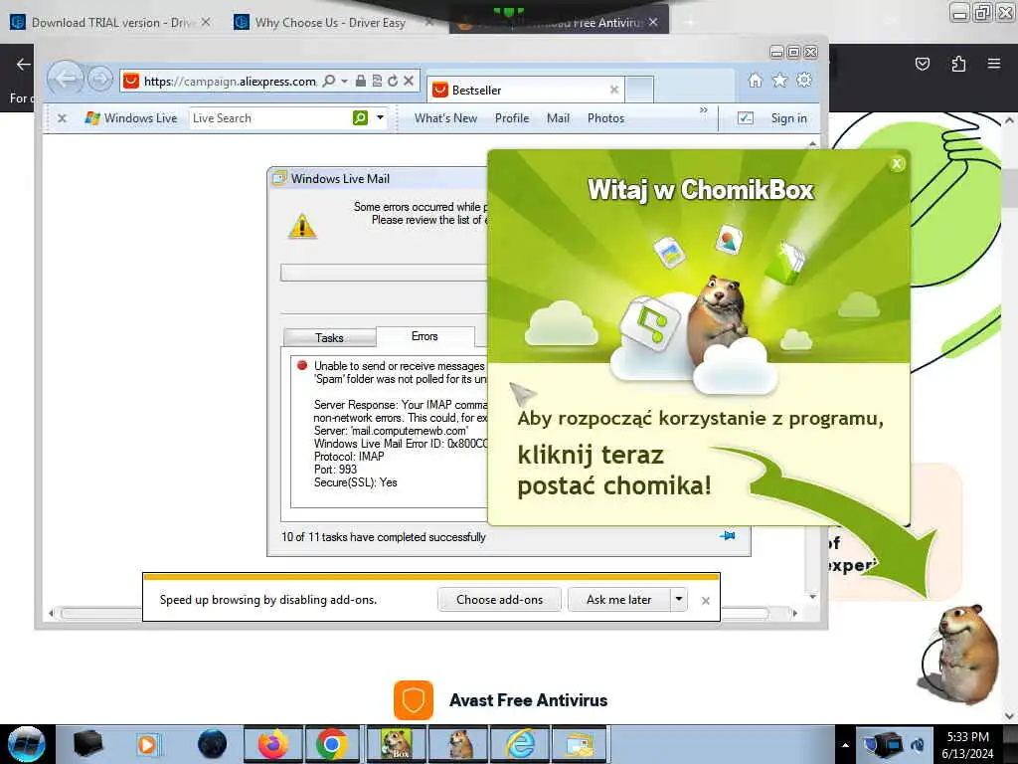Viewport: 1018px width, 764px height.
Task: Click Ask me later button
Action: pos(618,600)
